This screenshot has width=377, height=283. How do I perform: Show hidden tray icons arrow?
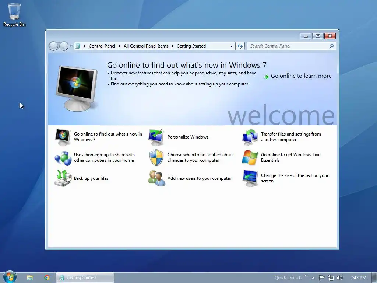[x=313, y=278]
